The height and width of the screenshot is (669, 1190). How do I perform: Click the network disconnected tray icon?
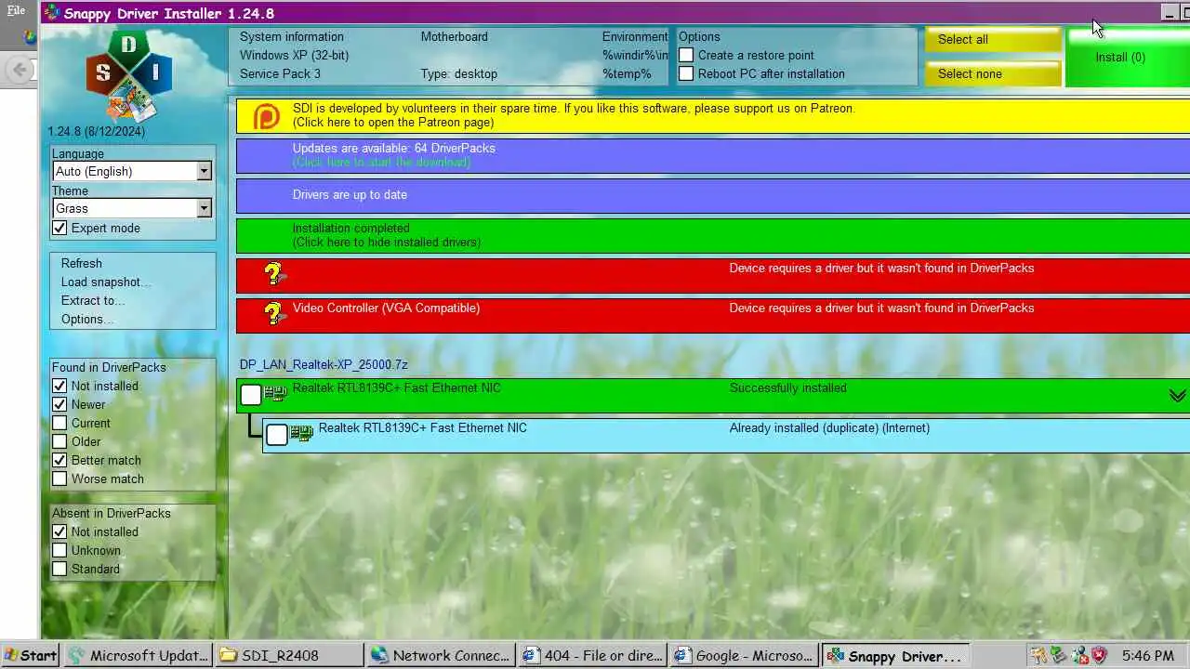[x=1079, y=655]
